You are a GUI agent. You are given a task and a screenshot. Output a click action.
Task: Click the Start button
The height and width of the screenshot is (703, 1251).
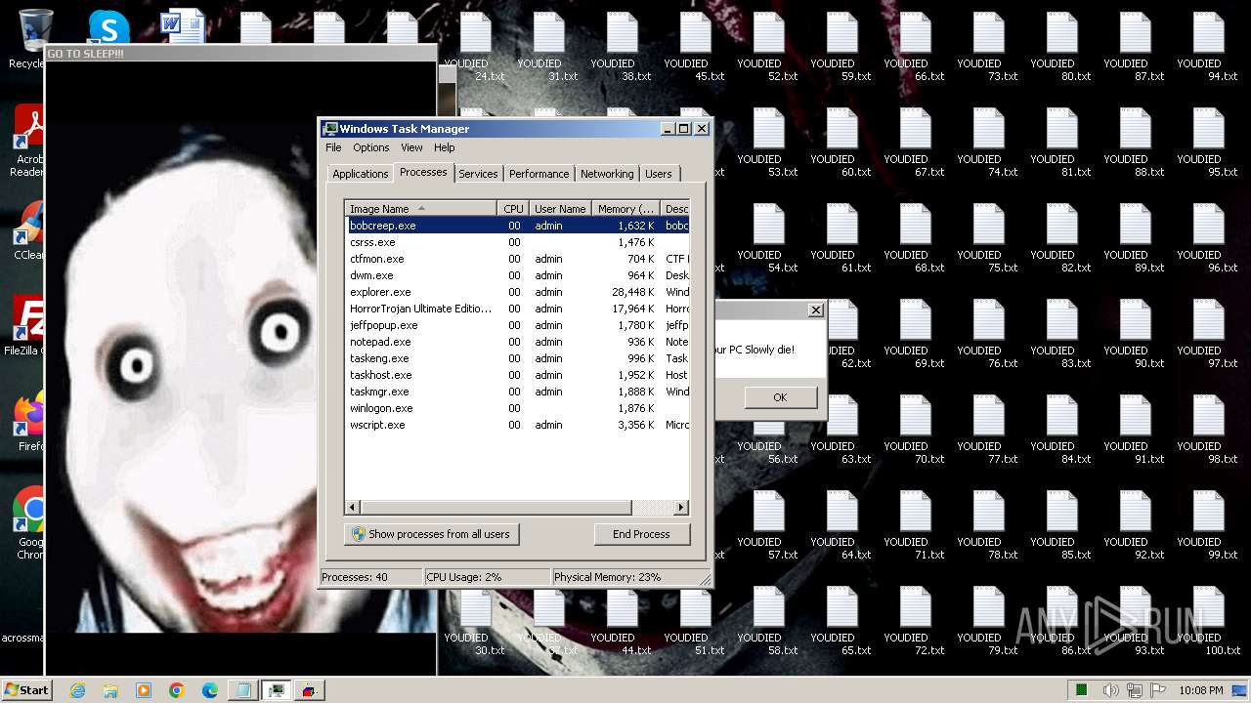[26, 690]
